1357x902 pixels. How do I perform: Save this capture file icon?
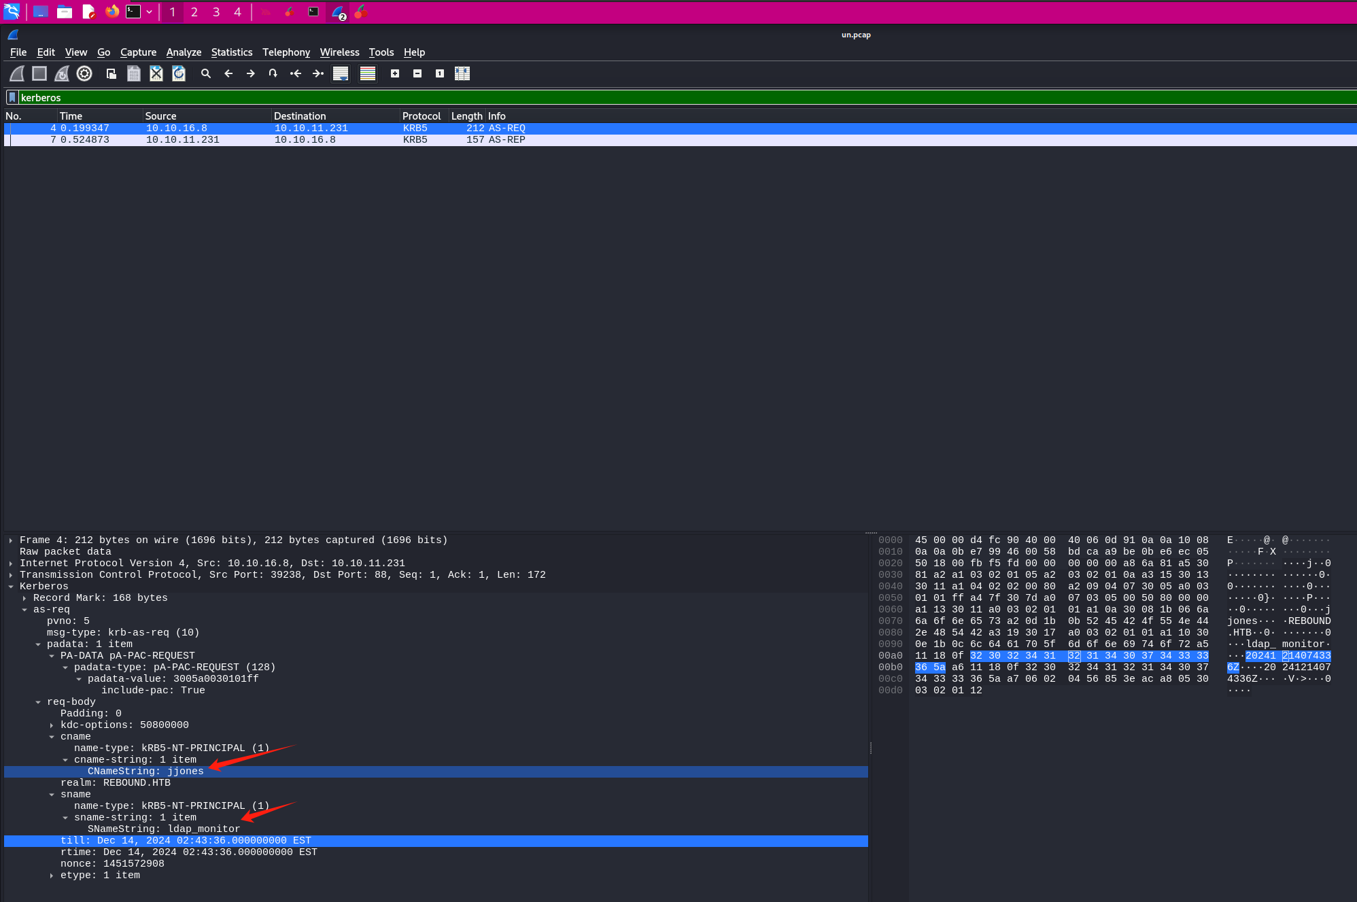click(134, 73)
